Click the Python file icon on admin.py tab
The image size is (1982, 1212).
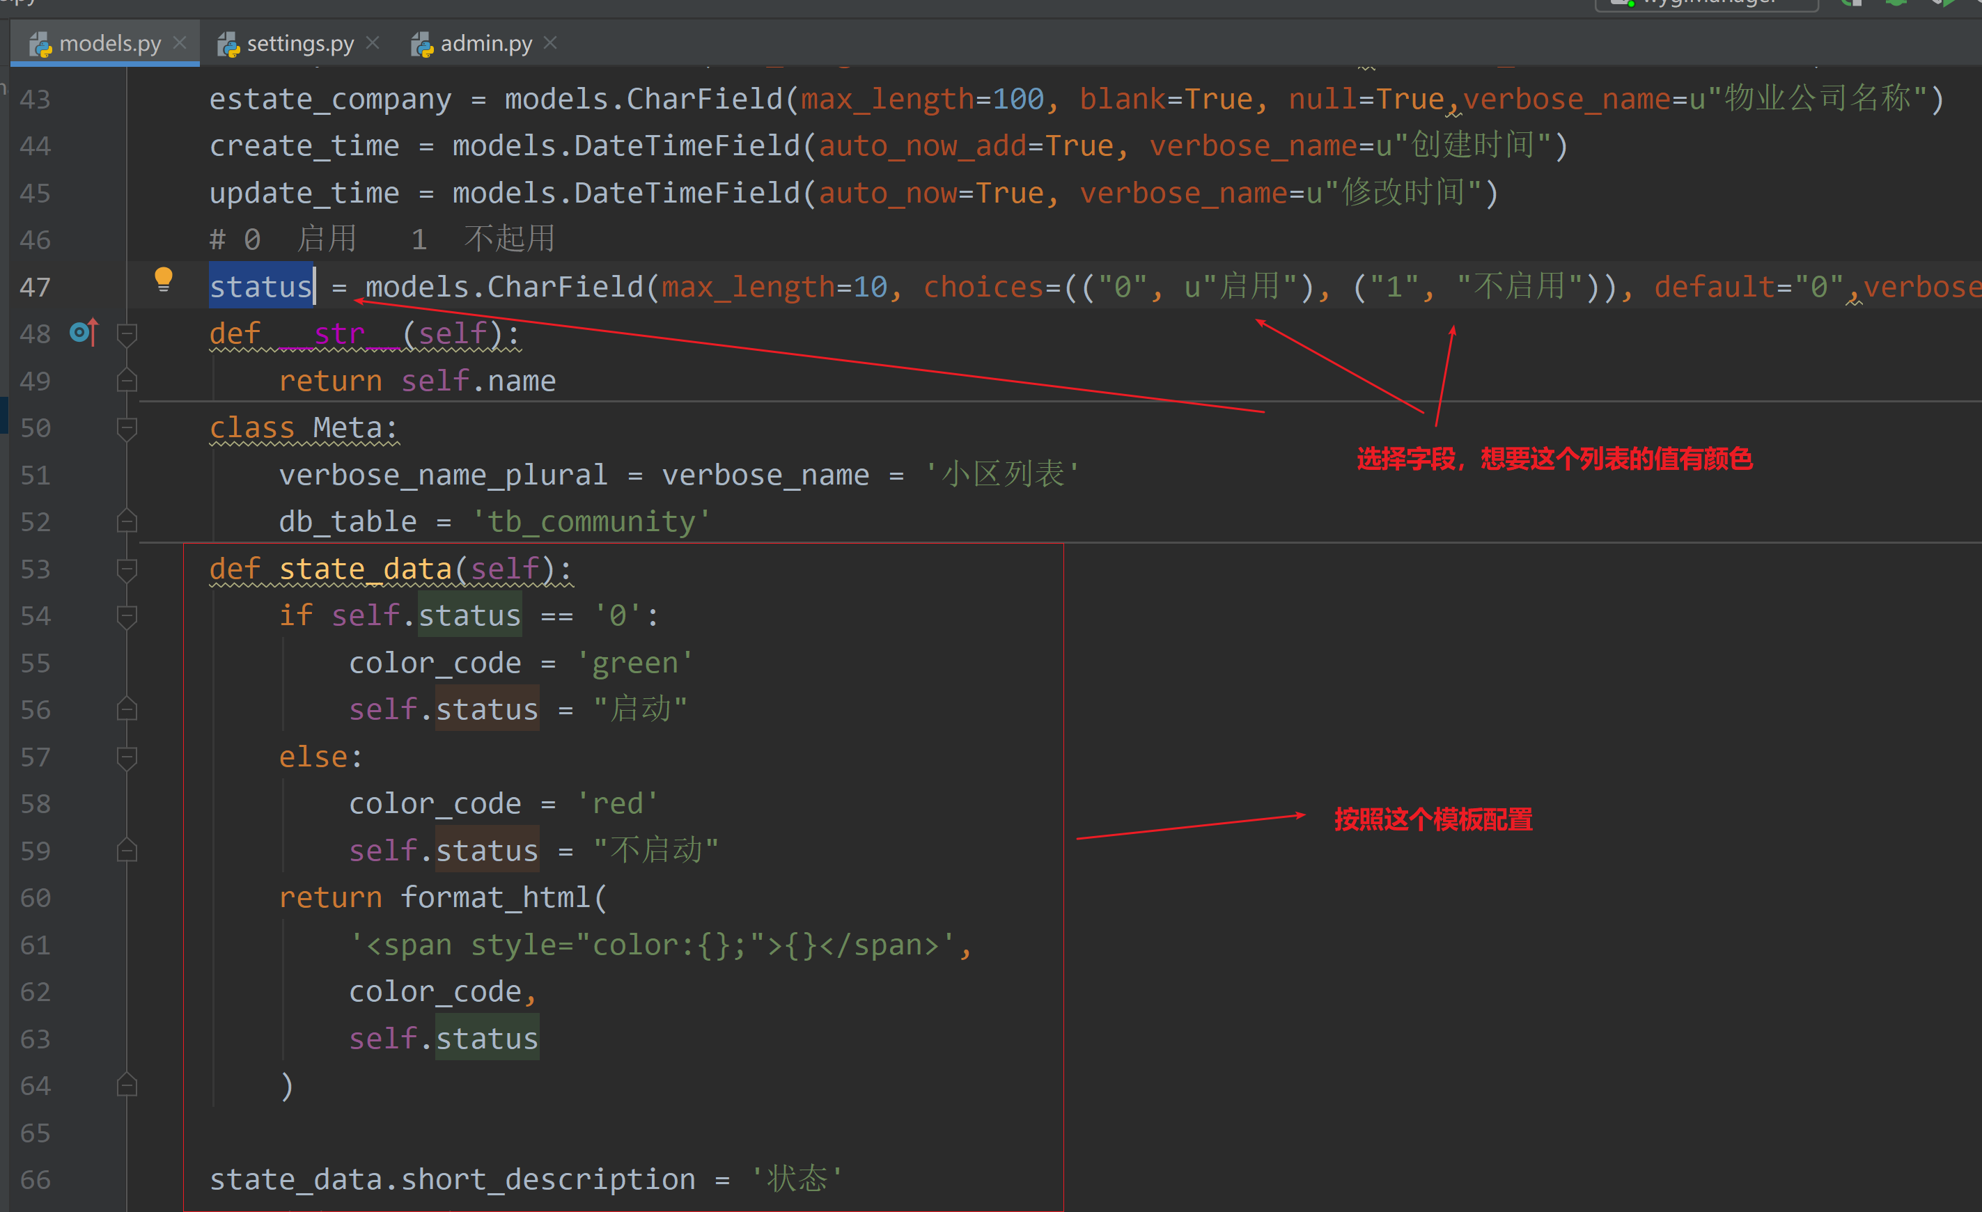[x=422, y=45]
